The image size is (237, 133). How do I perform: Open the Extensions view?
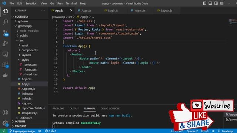click(6, 65)
